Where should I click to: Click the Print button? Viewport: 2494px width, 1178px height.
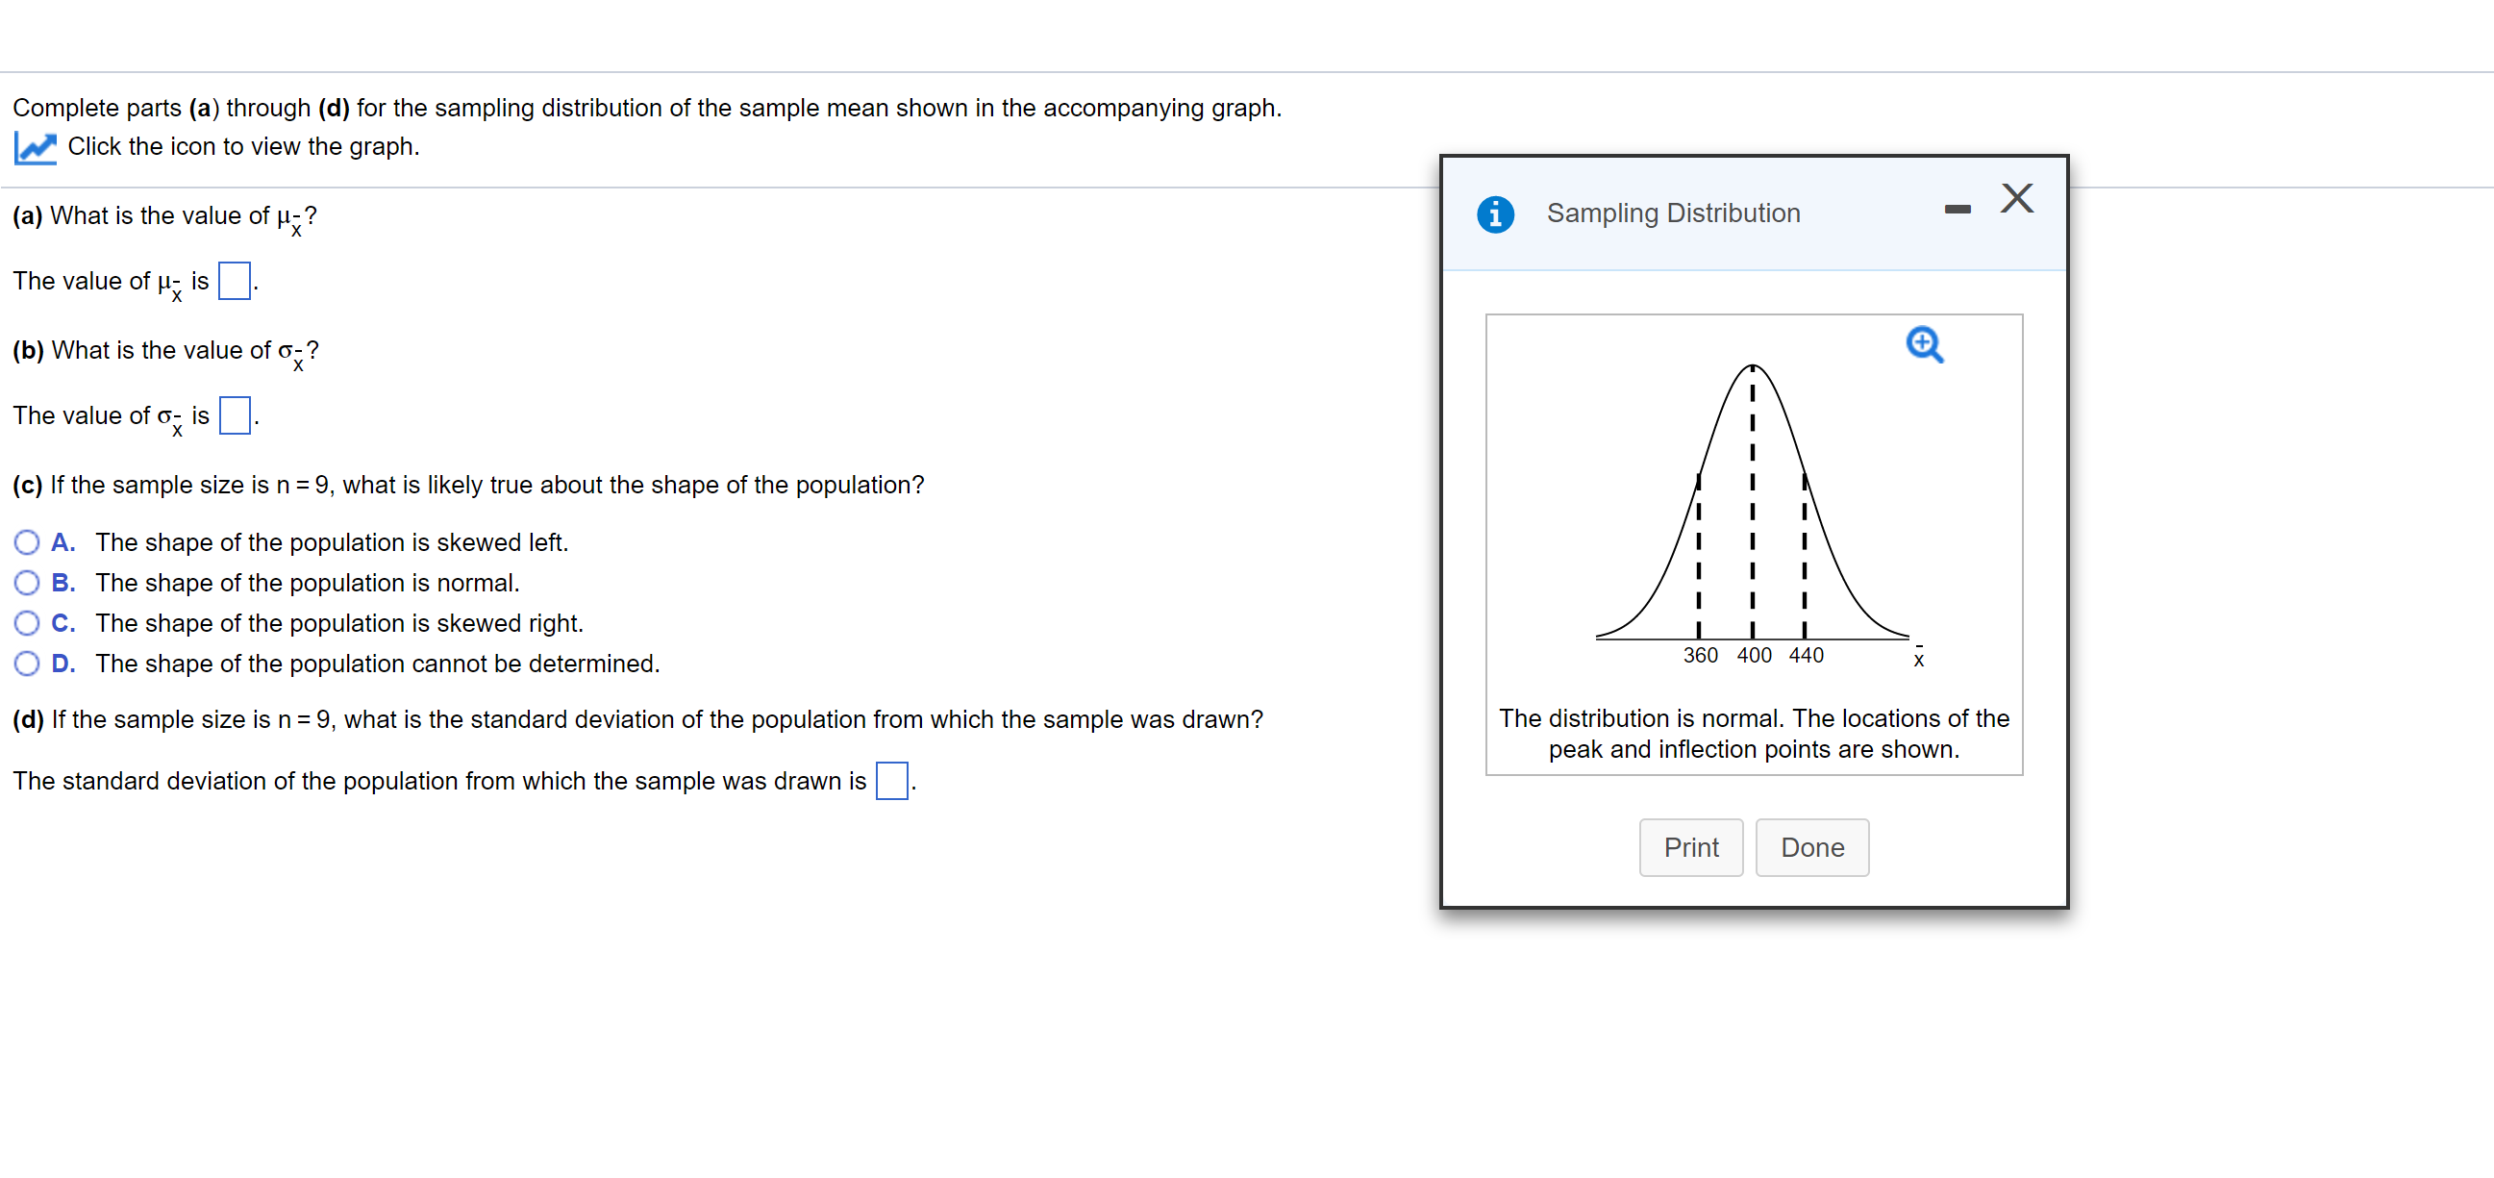click(1690, 846)
